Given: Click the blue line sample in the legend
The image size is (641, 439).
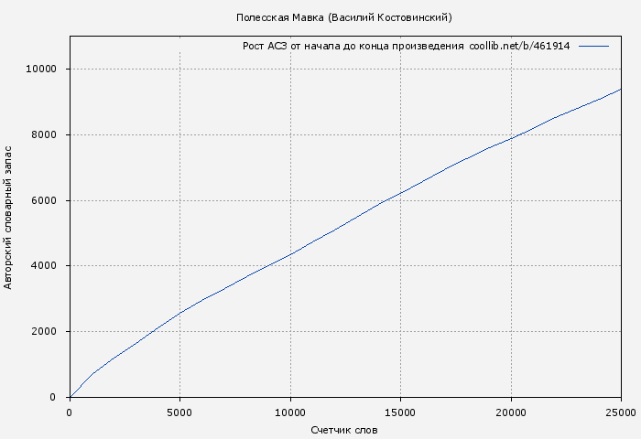Looking at the screenshot, I should [x=593, y=46].
